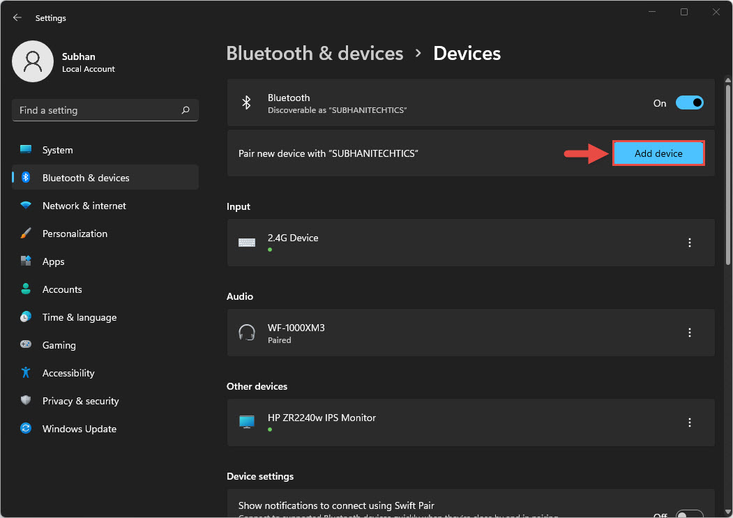This screenshot has height=518, width=733.
Task: Click the Personalization paintbrush icon
Action: coord(26,234)
